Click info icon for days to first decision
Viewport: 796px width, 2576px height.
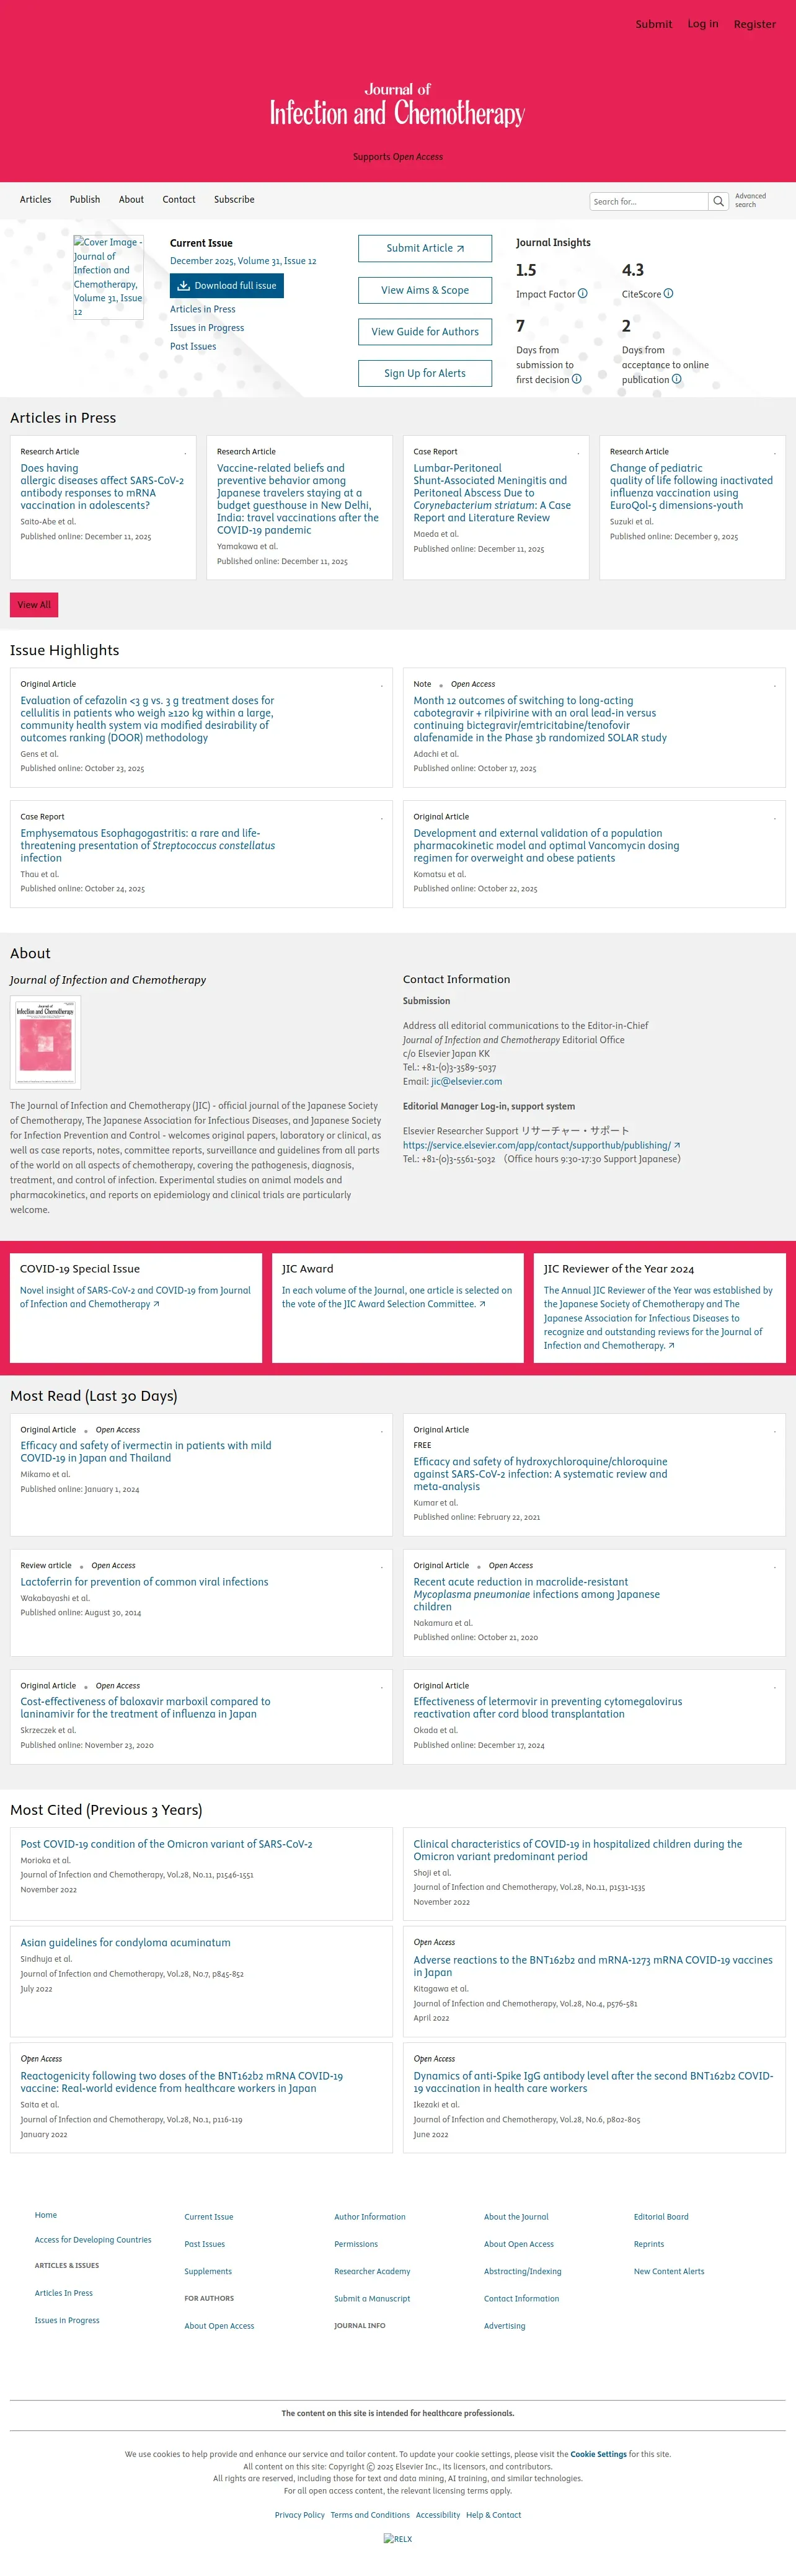(x=577, y=379)
